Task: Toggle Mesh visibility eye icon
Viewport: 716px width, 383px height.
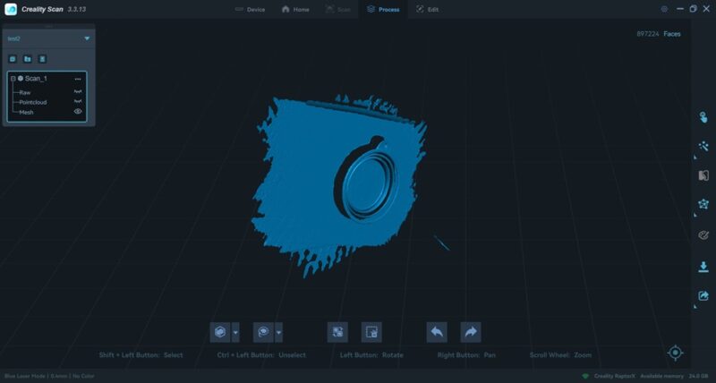Action: (78, 112)
